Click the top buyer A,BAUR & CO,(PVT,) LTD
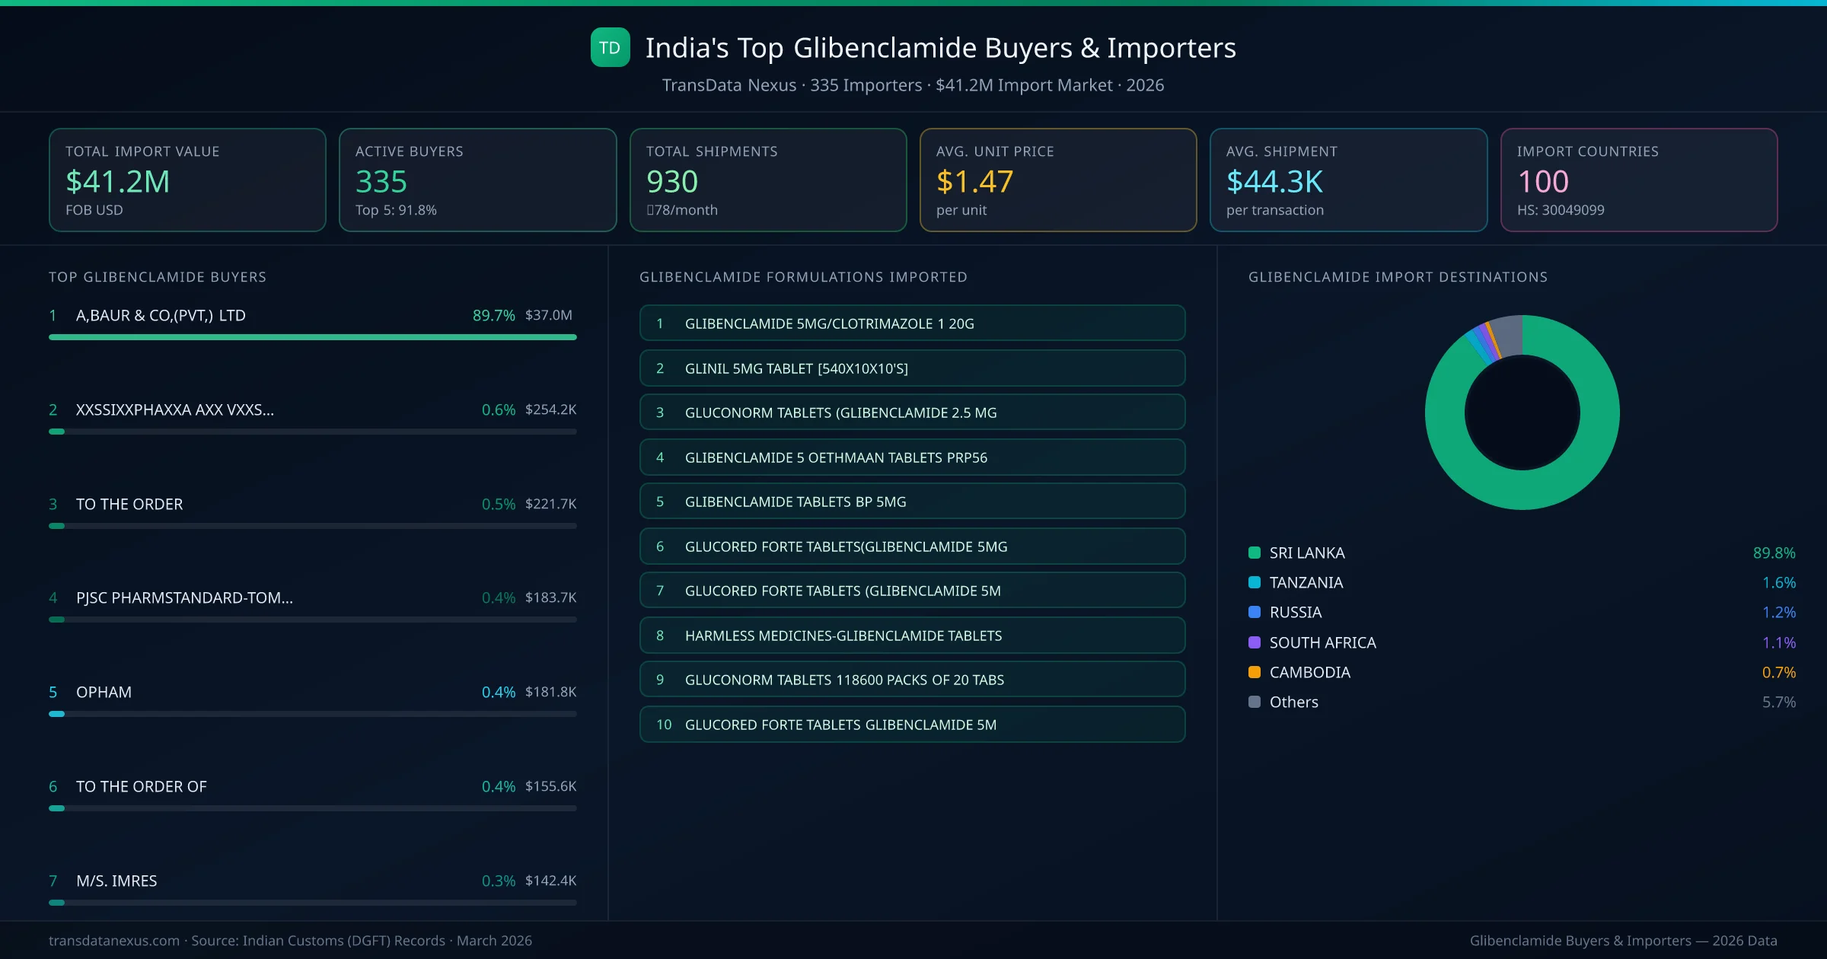The width and height of the screenshot is (1827, 959). pyautogui.click(x=160, y=315)
